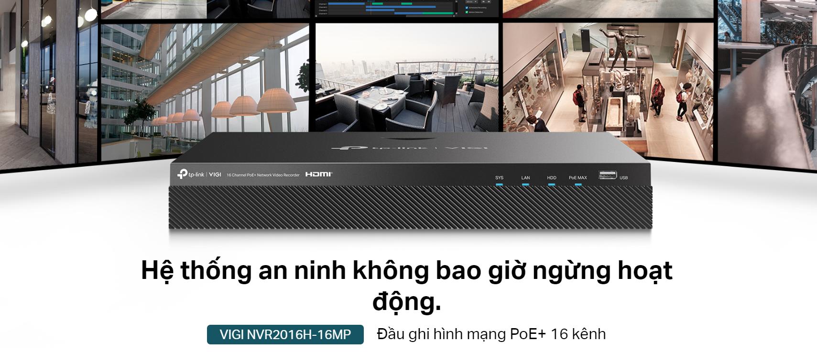Click the PoE MAX indicator LED

tap(577, 184)
